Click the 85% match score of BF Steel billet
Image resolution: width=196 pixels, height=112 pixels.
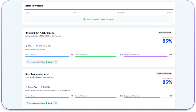coord(167,41)
